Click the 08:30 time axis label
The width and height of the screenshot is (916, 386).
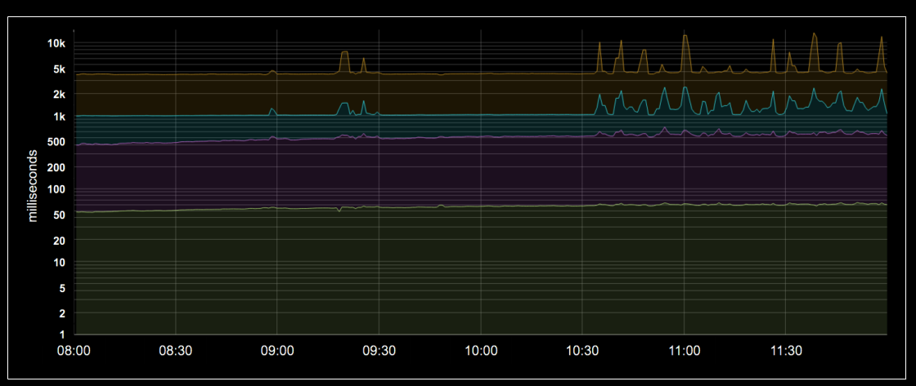tap(176, 351)
